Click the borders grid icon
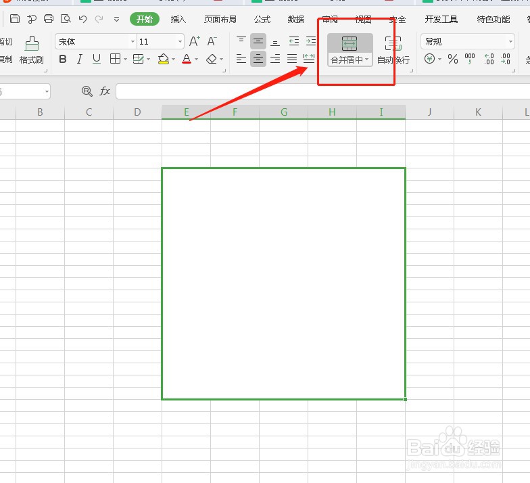This screenshot has width=530, height=483. click(115, 59)
